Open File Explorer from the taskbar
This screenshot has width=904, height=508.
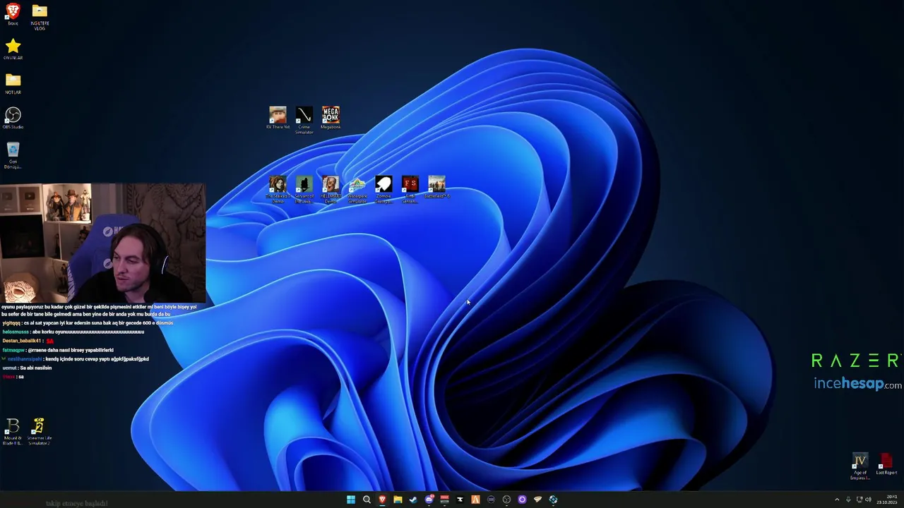tap(398, 500)
